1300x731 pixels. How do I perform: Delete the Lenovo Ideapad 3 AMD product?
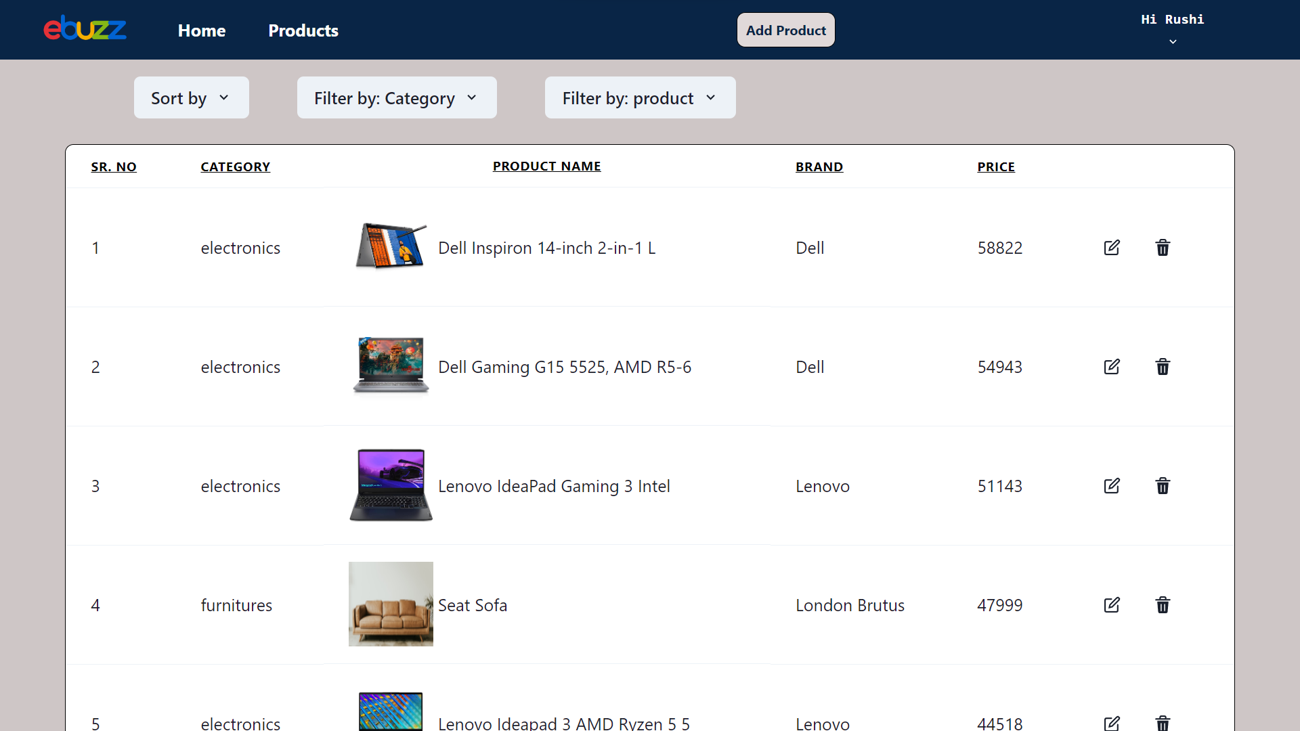(x=1163, y=723)
